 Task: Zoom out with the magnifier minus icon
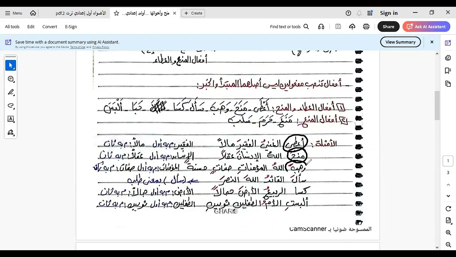coord(448,245)
